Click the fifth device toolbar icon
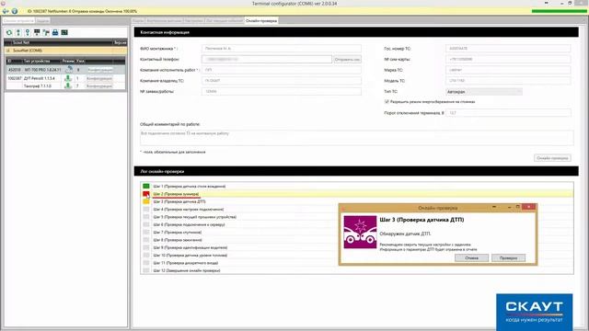 [46, 33]
